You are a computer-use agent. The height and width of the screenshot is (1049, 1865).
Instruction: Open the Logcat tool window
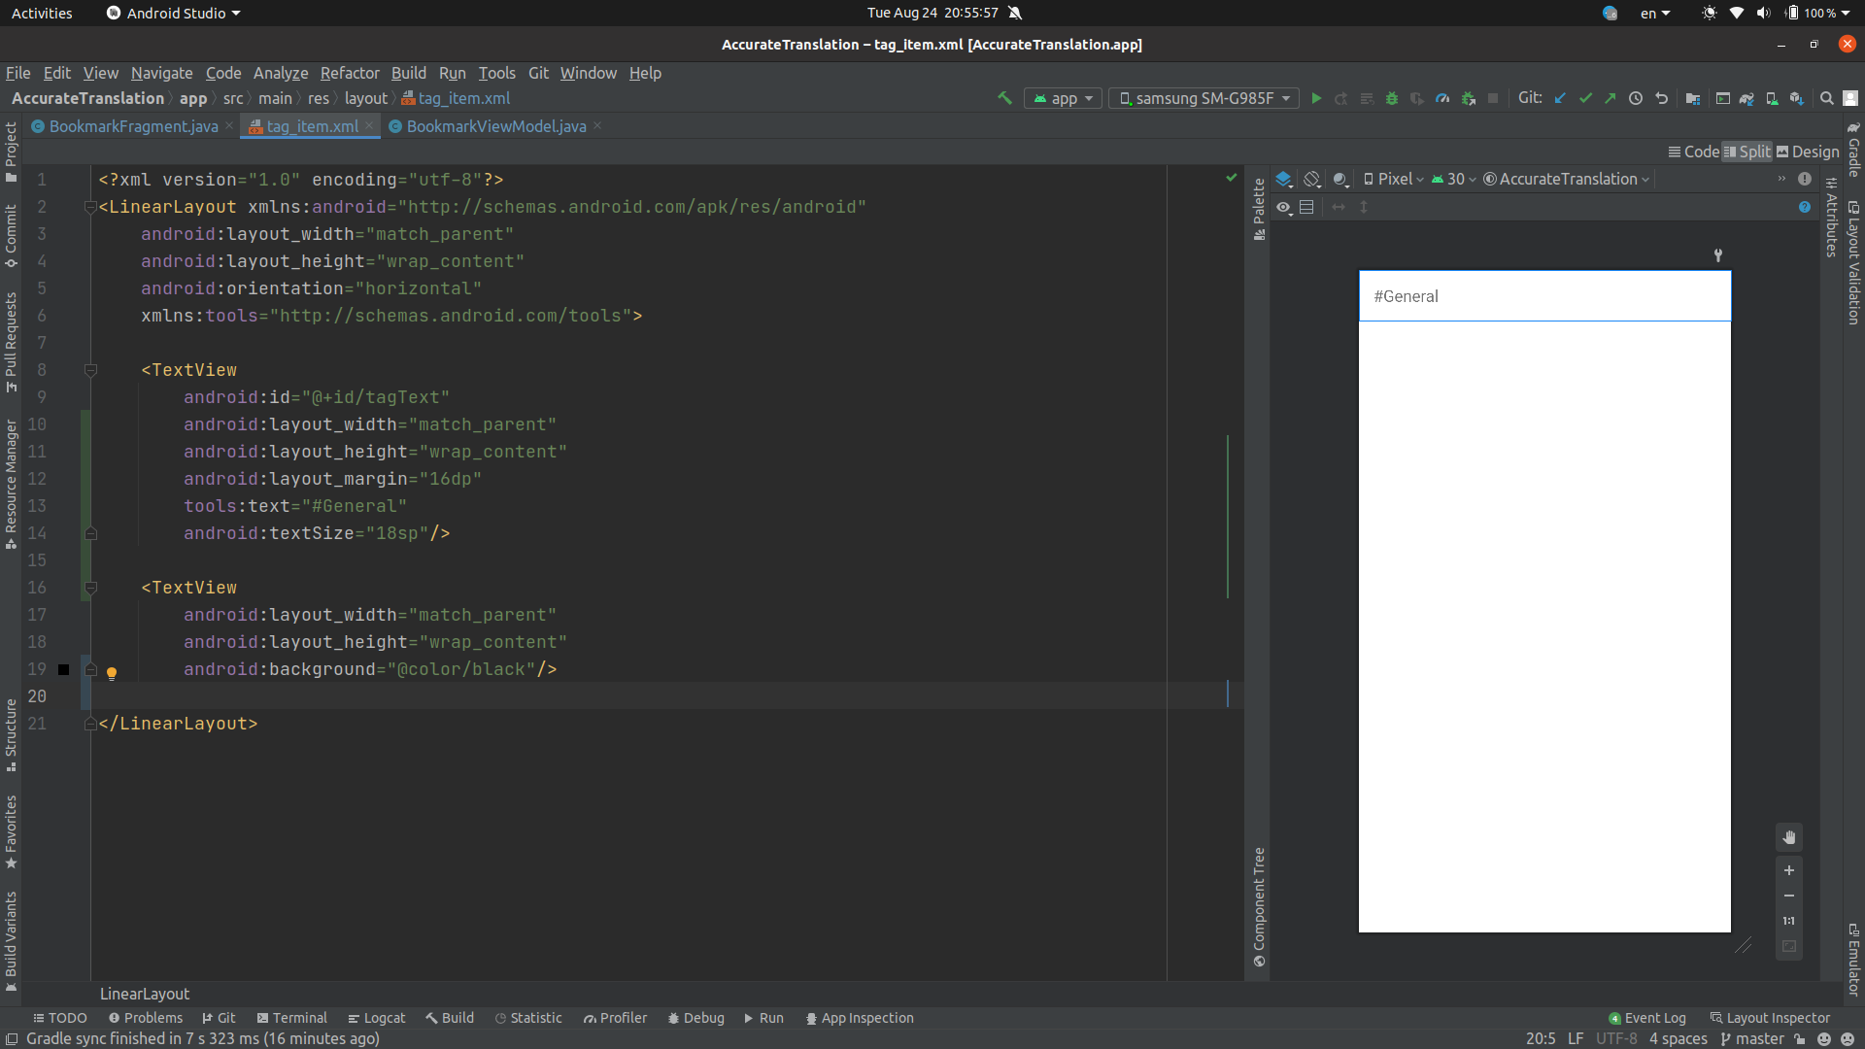[x=377, y=1018]
